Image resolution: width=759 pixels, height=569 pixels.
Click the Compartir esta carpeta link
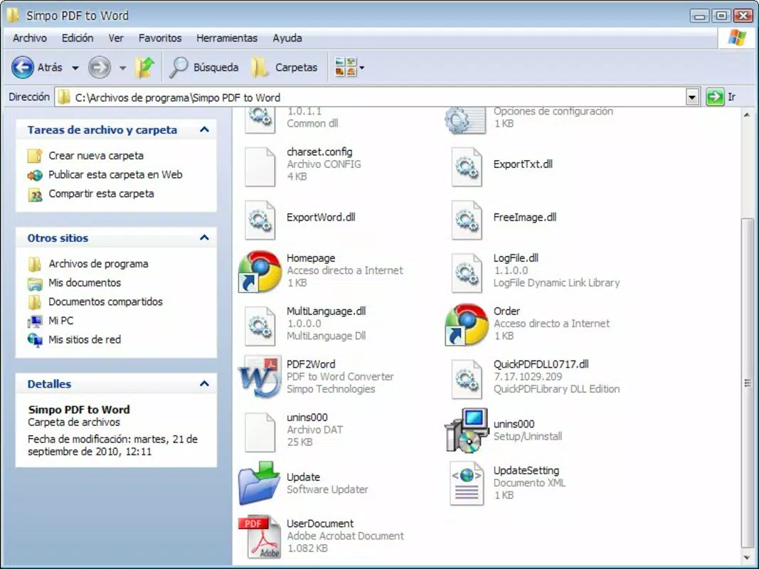[x=101, y=193]
